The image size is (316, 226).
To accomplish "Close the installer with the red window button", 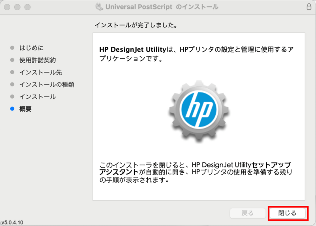I will tap(8, 7).
